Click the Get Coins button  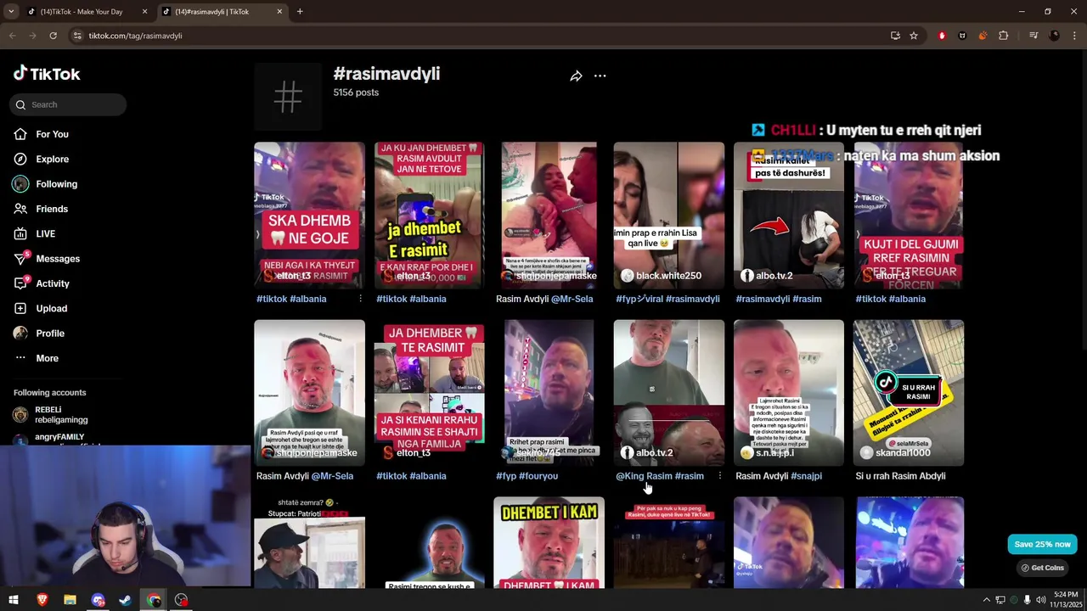click(1042, 568)
